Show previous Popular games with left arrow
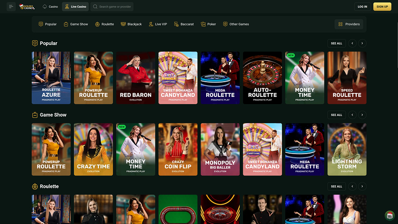 [352, 43]
